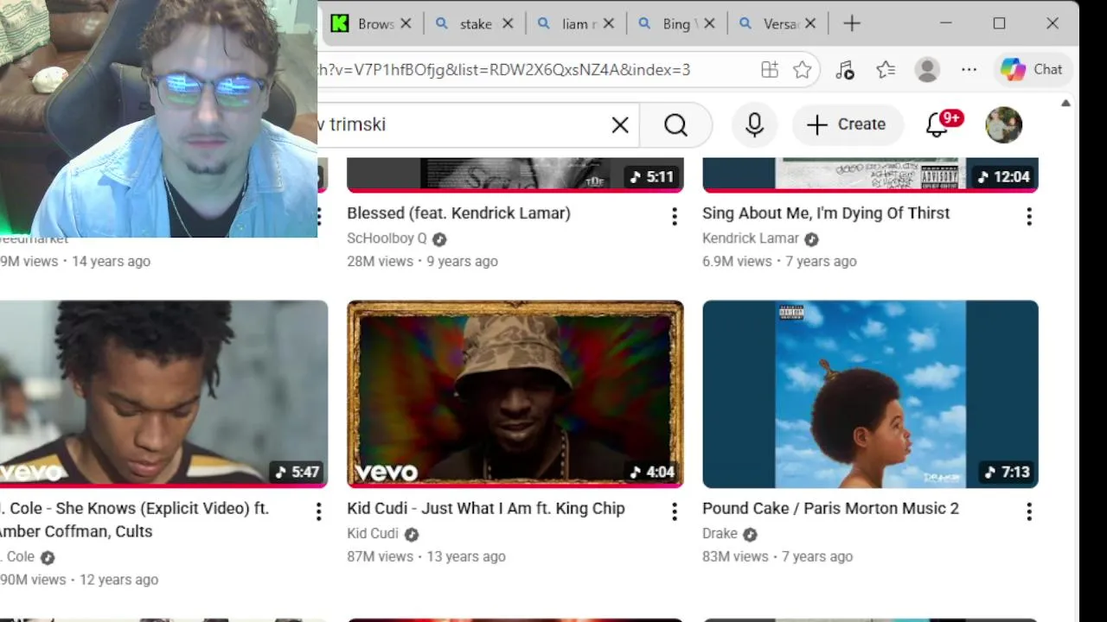Close the Versa browser tab
Viewport: 1107px width, 622px height.
[811, 23]
